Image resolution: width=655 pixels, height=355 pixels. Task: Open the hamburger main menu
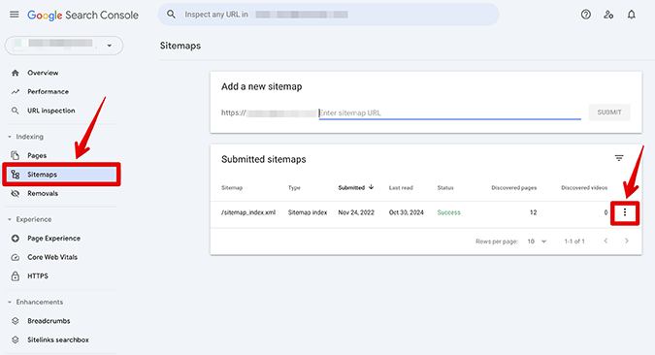coord(15,15)
